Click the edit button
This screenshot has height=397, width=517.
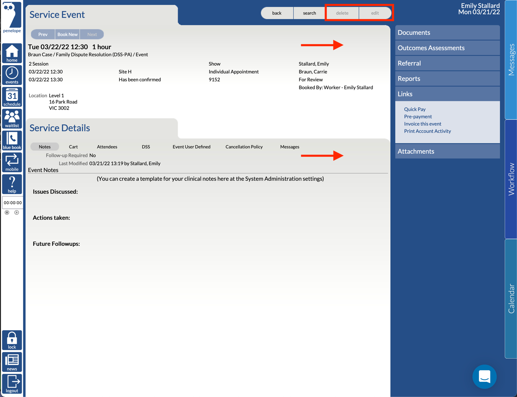click(375, 13)
